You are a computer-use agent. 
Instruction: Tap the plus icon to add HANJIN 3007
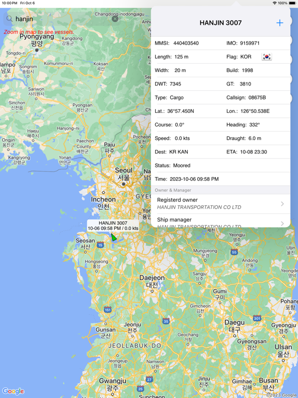tap(279, 23)
